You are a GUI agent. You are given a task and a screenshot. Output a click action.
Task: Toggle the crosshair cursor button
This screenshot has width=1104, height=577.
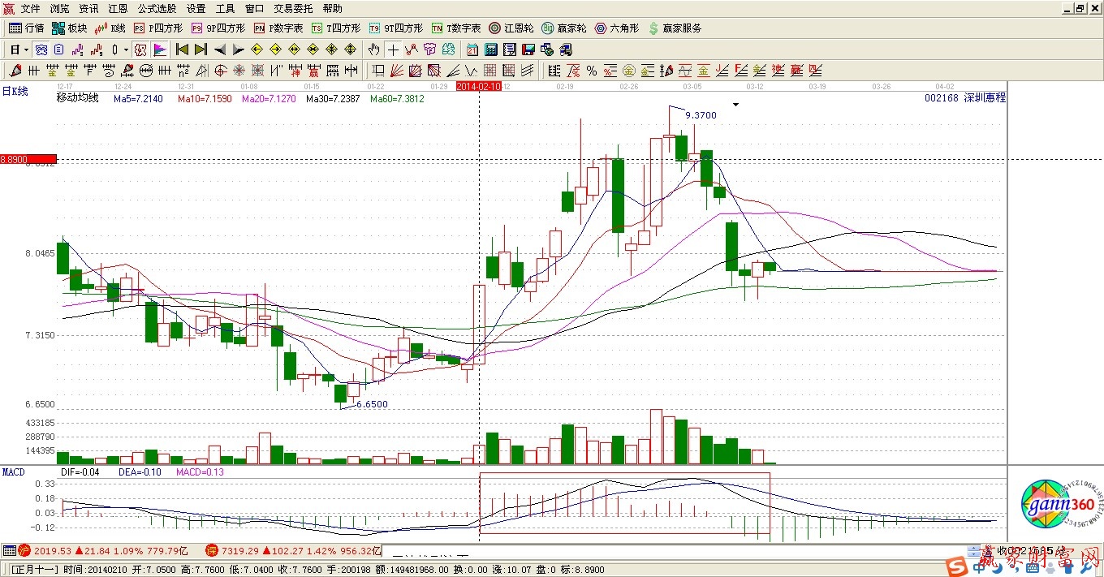coord(393,50)
